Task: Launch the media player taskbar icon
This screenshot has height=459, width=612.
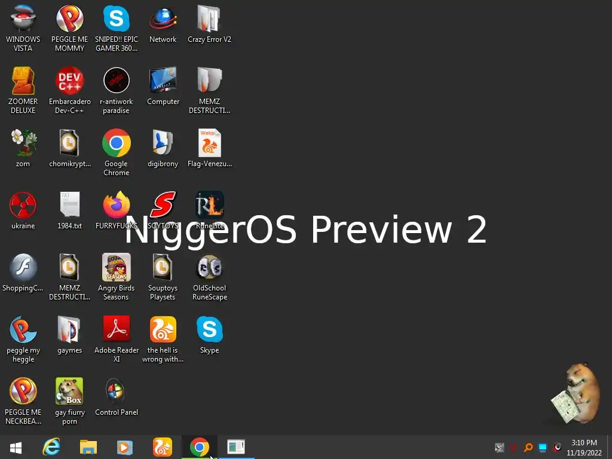Action: point(125,447)
